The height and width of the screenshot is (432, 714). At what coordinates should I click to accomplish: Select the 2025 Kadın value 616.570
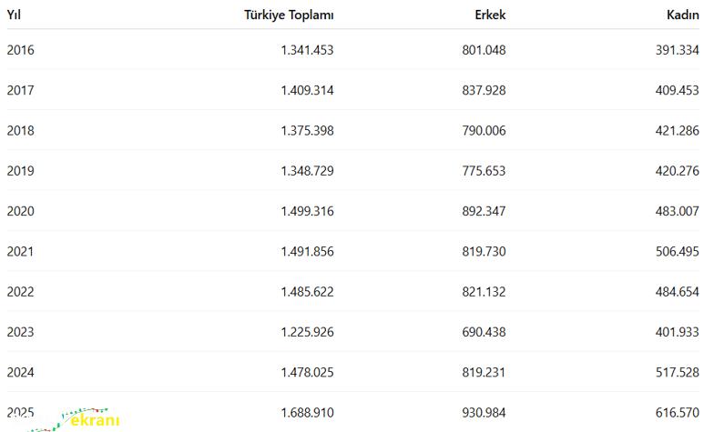pyautogui.click(x=677, y=412)
